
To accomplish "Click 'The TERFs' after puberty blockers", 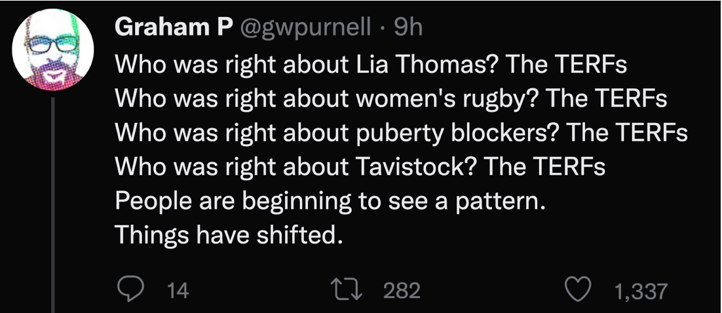I will 628,133.
